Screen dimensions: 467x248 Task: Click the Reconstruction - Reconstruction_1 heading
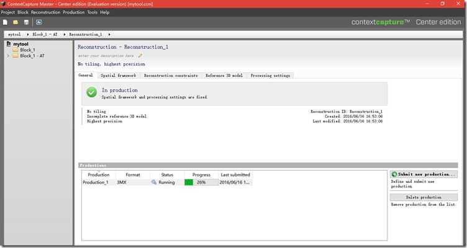click(x=123, y=47)
